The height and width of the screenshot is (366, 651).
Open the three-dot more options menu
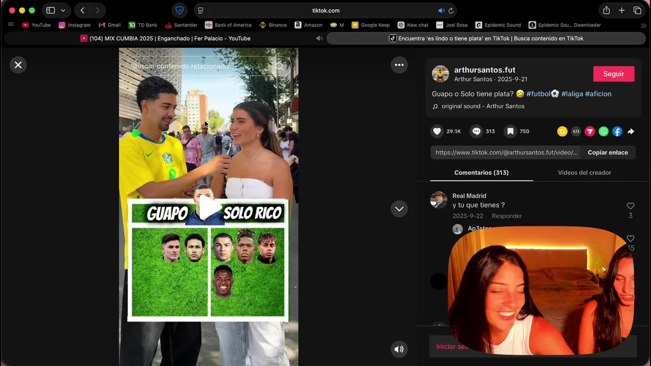coord(399,65)
